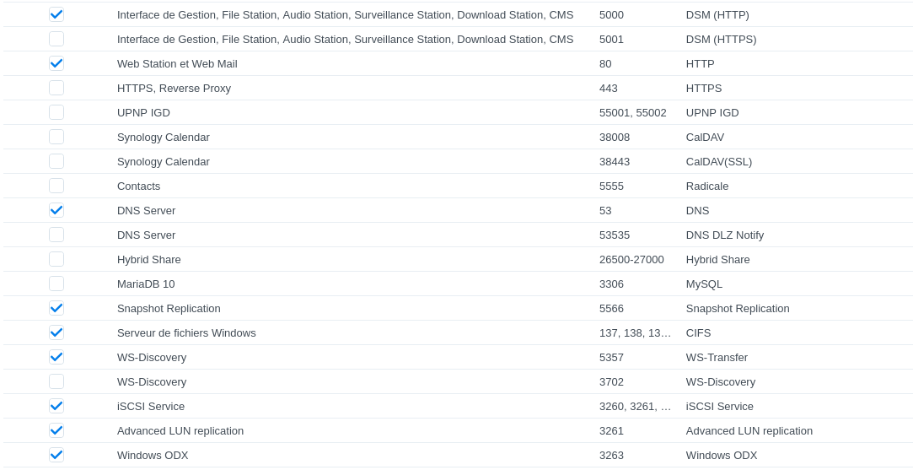Image resolution: width=913 pixels, height=470 pixels.
Task: Uncheck the iSCSI Service checkbox
Action: coord(56,407)
